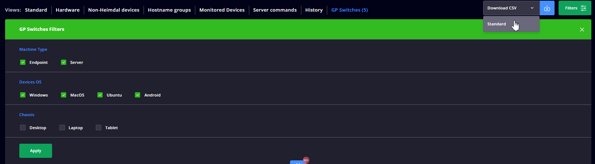Toggle the Filters button

click(x=575, y=8)
